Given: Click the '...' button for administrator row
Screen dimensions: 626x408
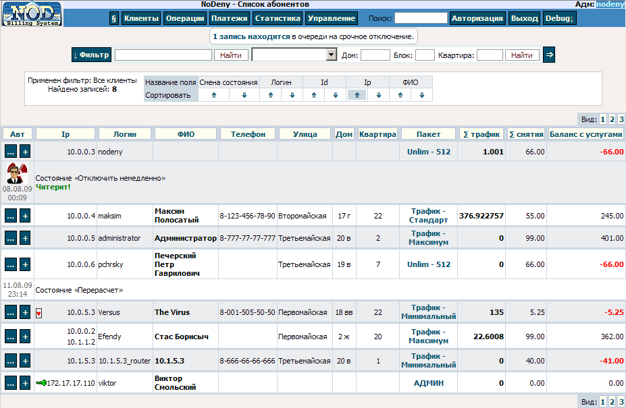Looking at the screenshot, I should (11, 238).
